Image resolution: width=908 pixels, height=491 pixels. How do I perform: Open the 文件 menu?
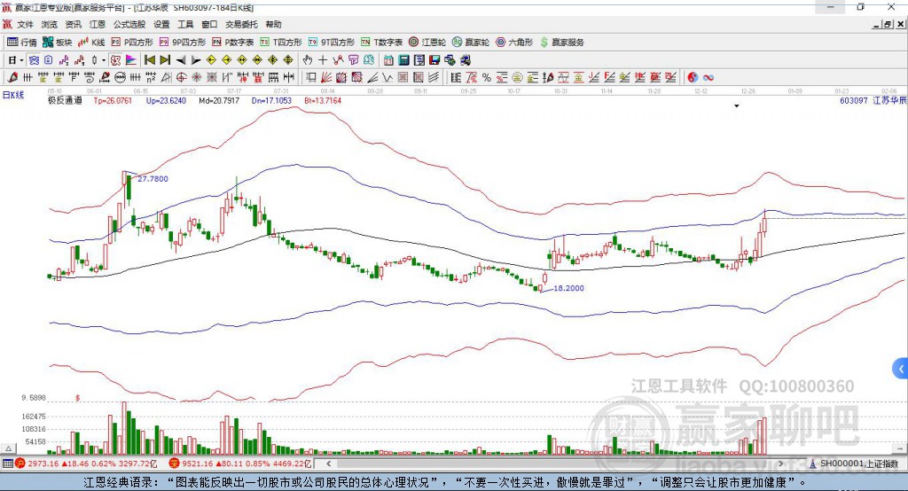pos(25,24)
